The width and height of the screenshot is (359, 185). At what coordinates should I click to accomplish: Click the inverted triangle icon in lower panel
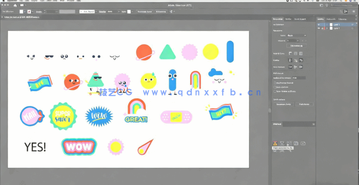pos(282,143)
